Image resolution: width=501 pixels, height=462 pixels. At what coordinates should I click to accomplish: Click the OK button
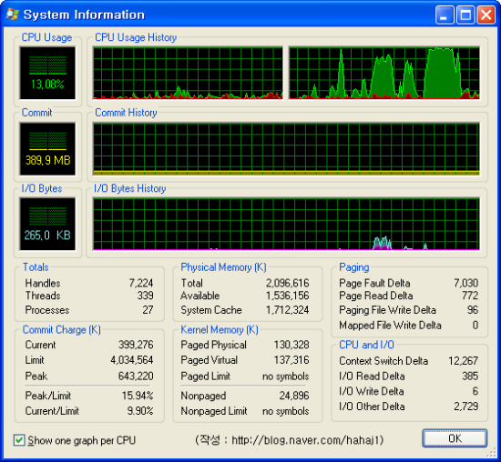(455, 438)
